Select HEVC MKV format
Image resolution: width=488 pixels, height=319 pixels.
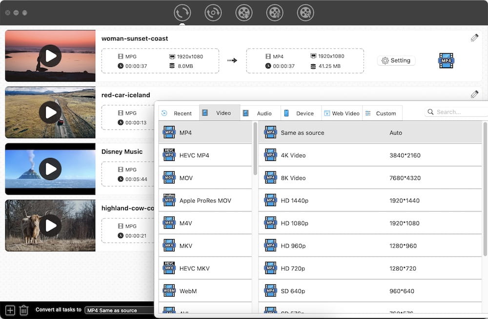[x=205, y=269]
